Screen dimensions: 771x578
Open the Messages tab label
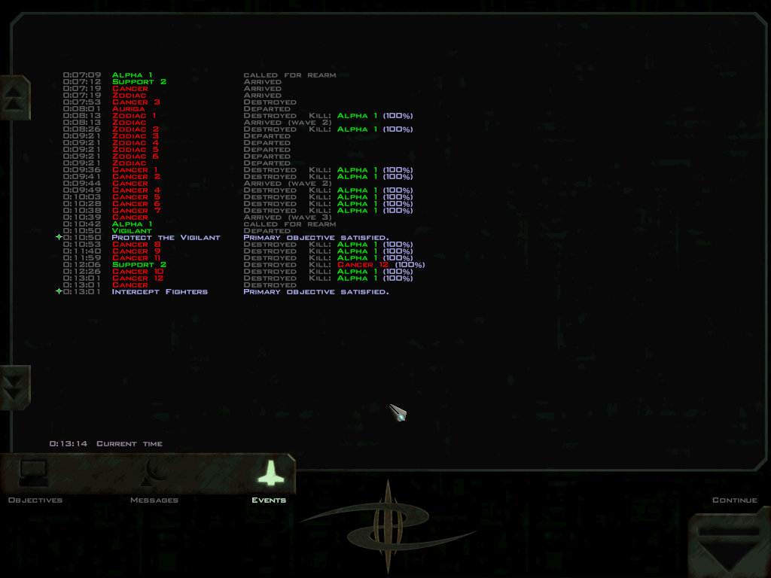pos(154,500)
